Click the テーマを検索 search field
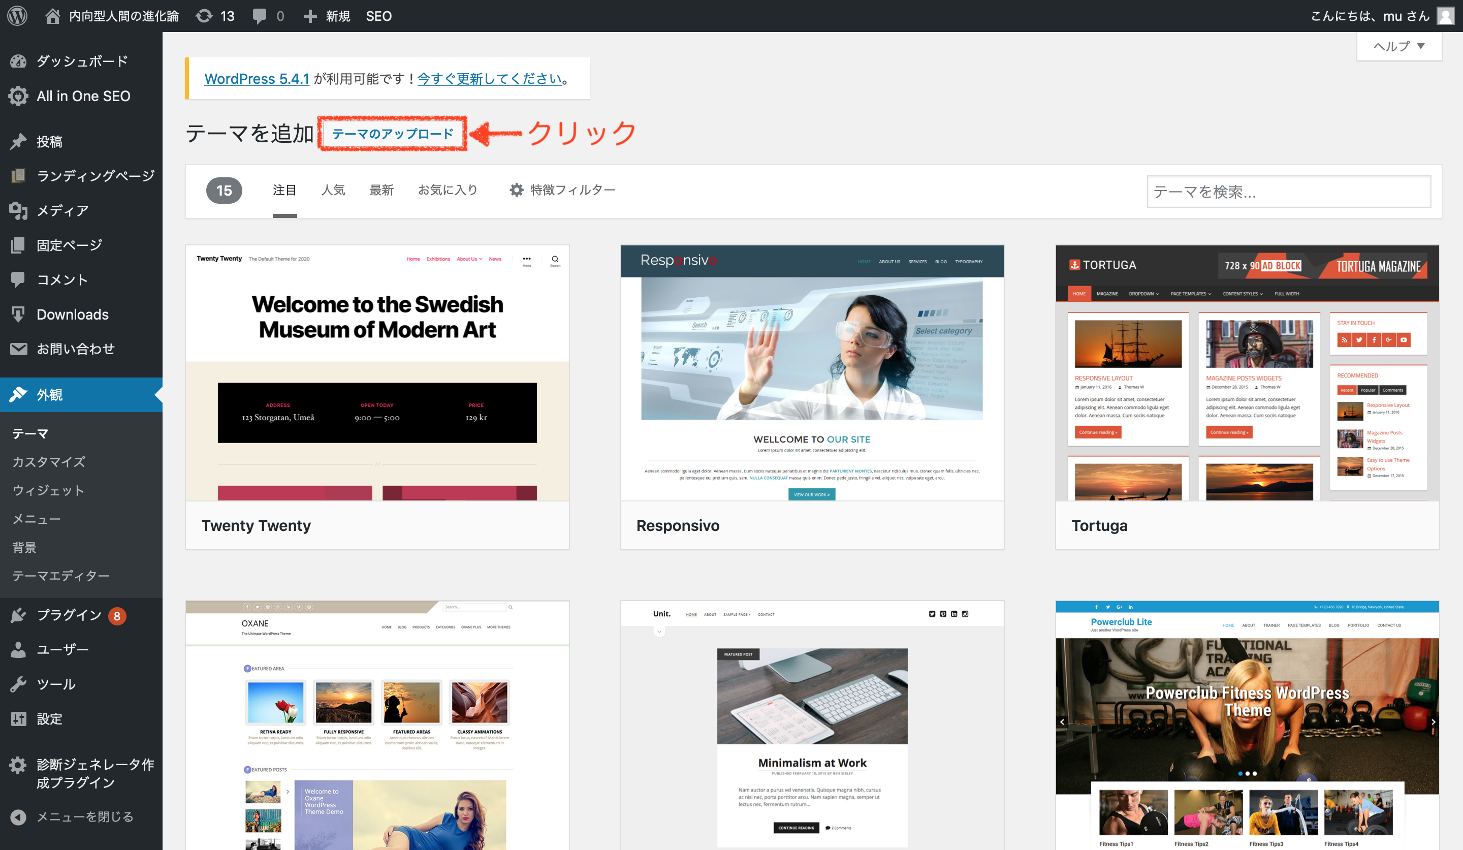This screenshot has height=850, width=1463. pyautogui.click(x=1289, y=192)
